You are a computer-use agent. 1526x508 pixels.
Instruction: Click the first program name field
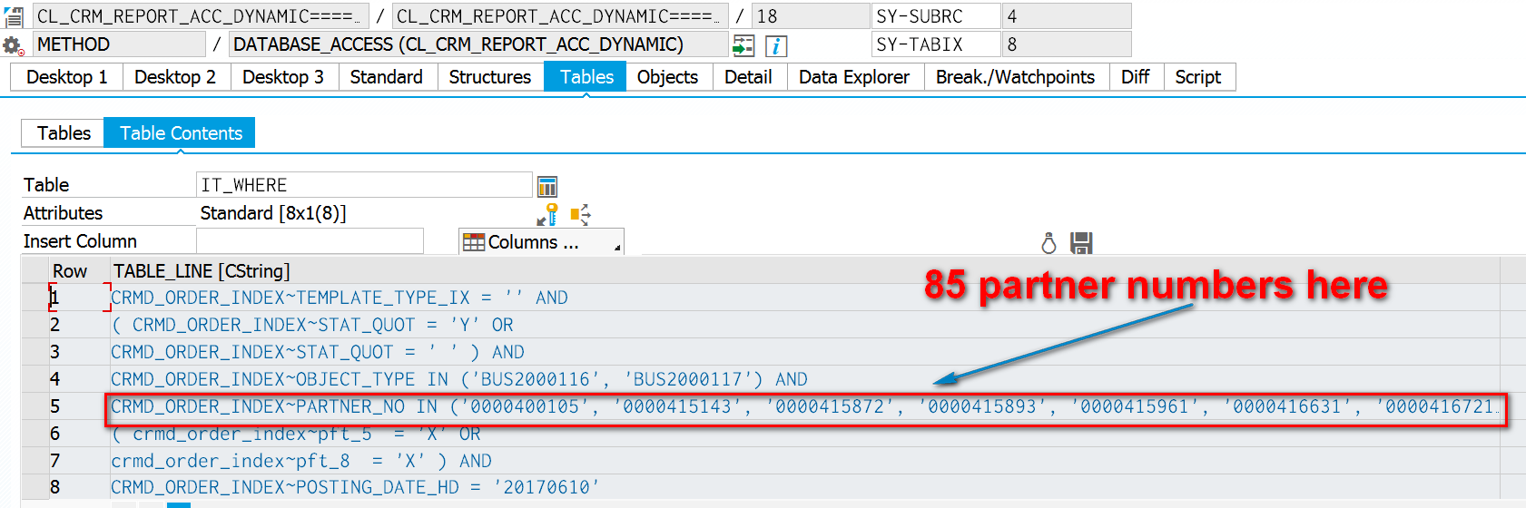201,16
